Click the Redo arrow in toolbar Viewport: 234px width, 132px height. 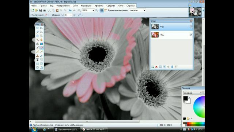pyautogui.click(x=74, y=10)
